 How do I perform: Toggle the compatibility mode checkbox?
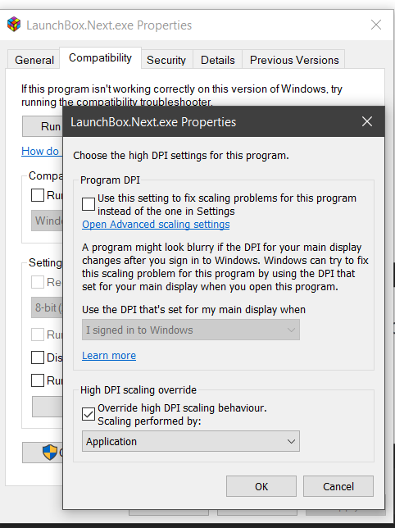38,195
